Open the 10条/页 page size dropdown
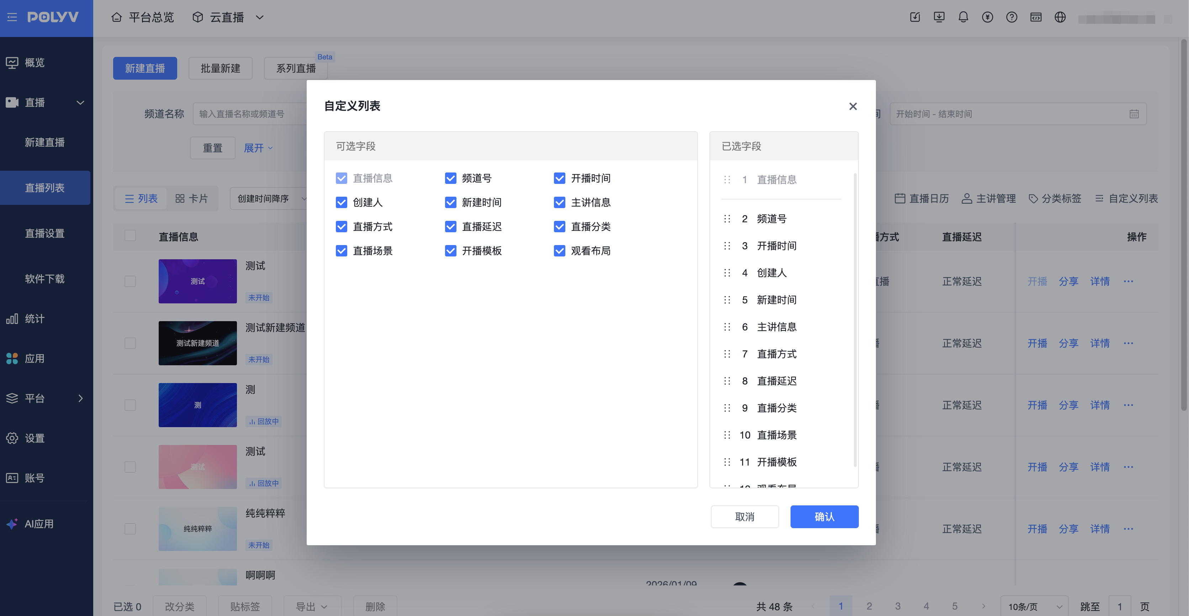Image resolution: width=1189 pixels, height=616 pixels. [x=1034, y=606]
